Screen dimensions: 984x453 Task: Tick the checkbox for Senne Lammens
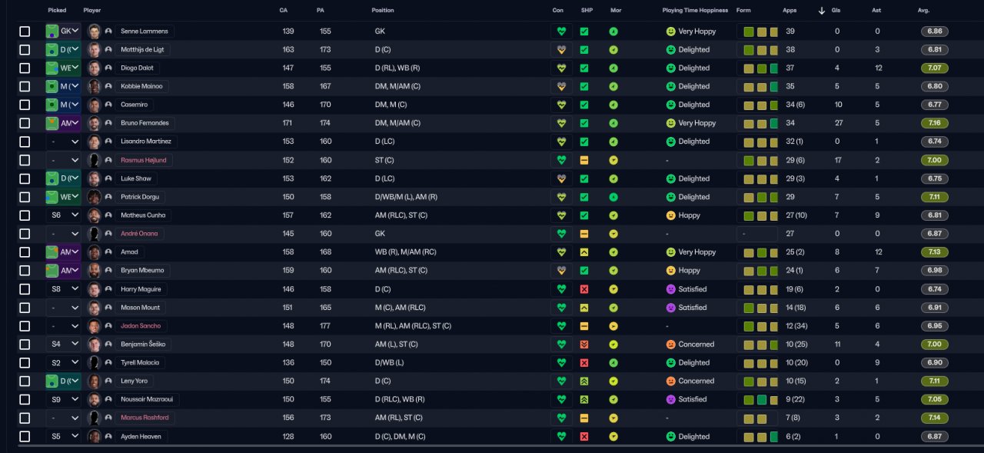tap(25, 32)
